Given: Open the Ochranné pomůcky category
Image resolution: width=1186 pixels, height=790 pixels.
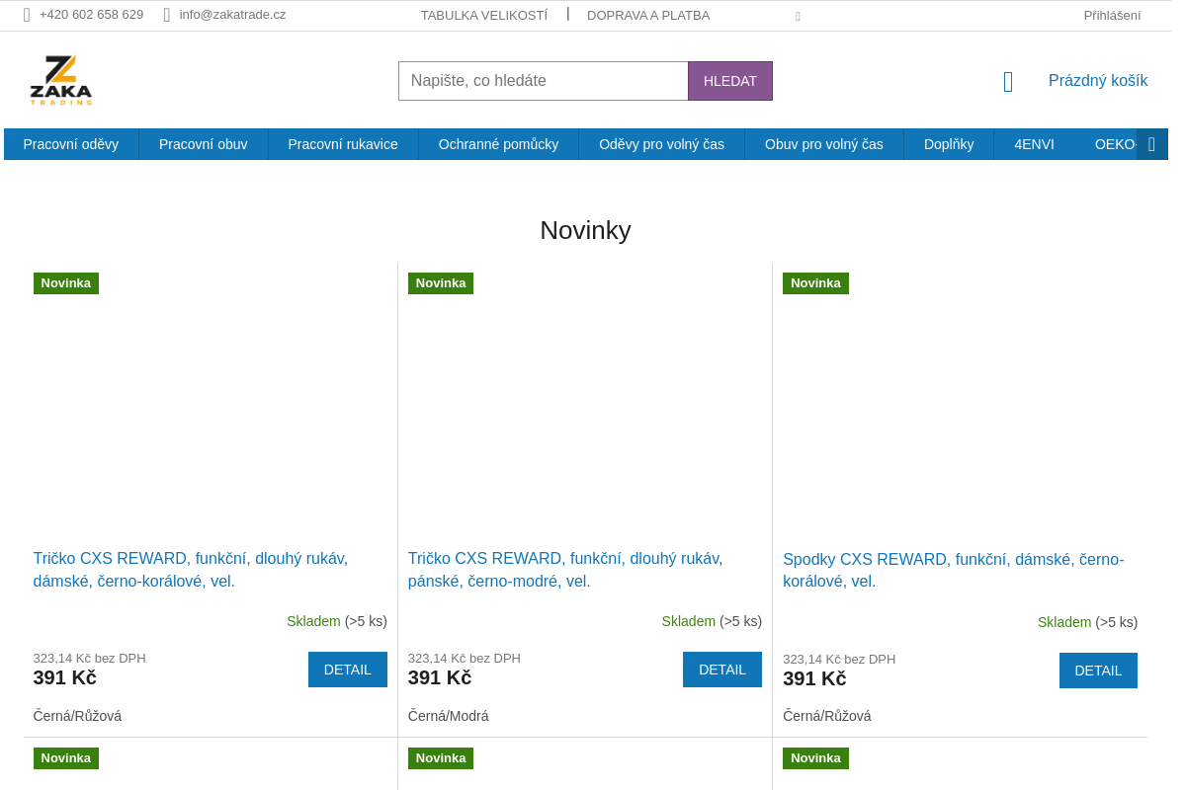Looking at the screenshot, I should tap(499, 144).
